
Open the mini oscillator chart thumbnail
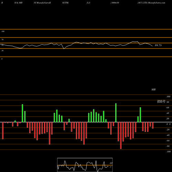tap(85, 165)
